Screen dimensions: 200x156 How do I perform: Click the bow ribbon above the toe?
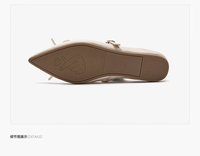click(54, 42)
